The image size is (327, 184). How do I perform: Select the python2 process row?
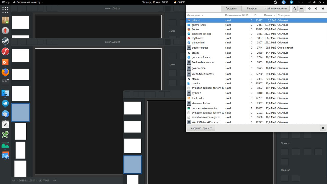point(256,93)
